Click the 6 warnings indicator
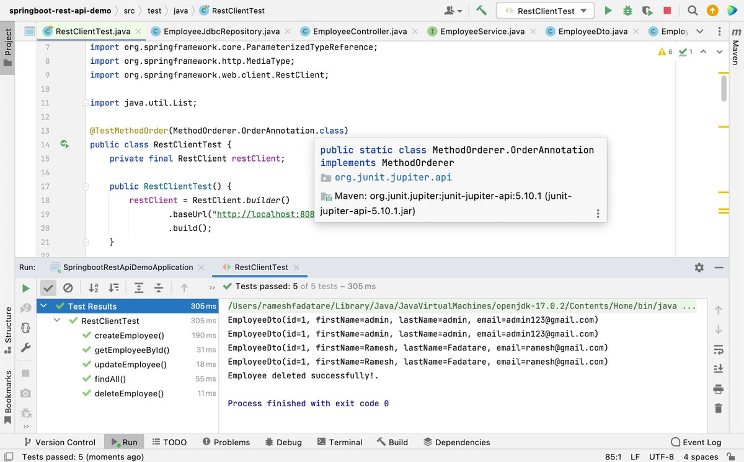 click(665, 52)
